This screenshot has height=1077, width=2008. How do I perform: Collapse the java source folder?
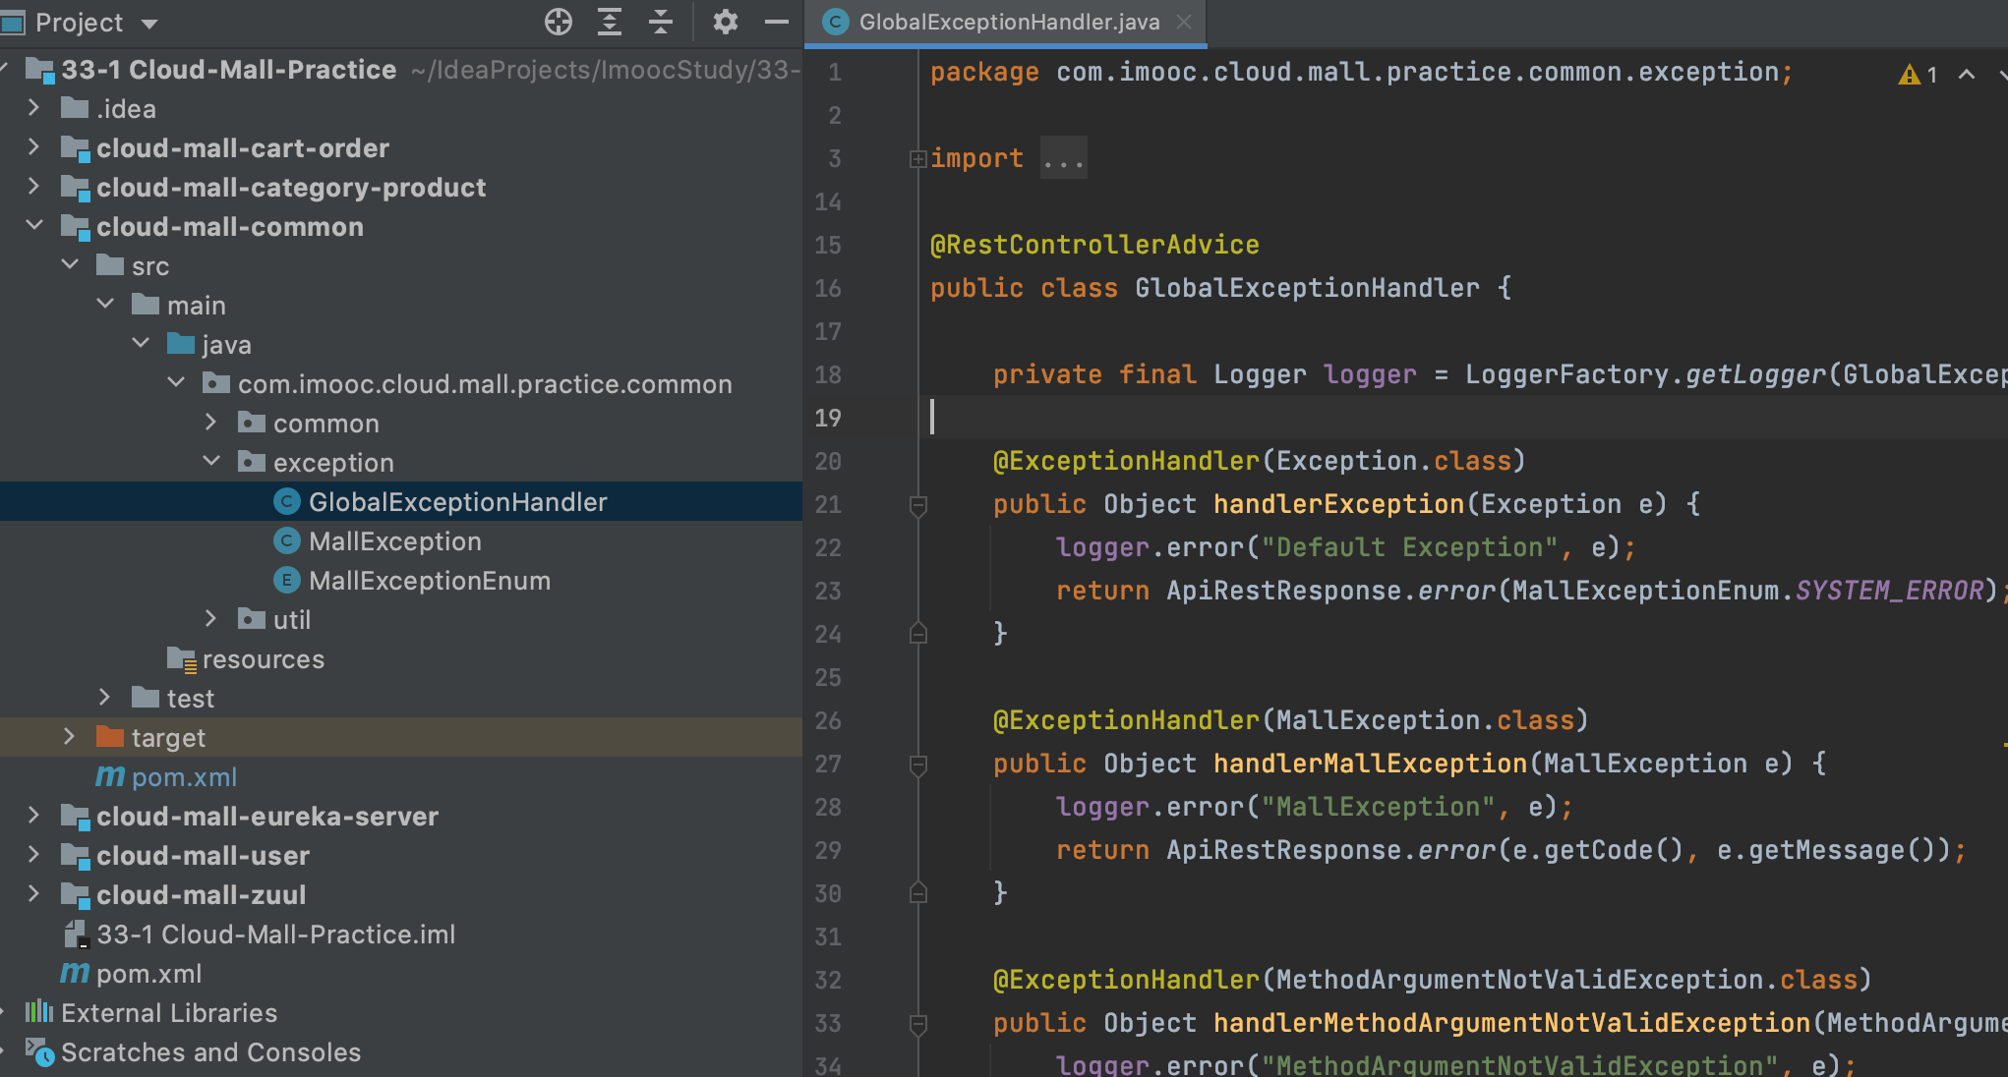[x=141, y=344]
